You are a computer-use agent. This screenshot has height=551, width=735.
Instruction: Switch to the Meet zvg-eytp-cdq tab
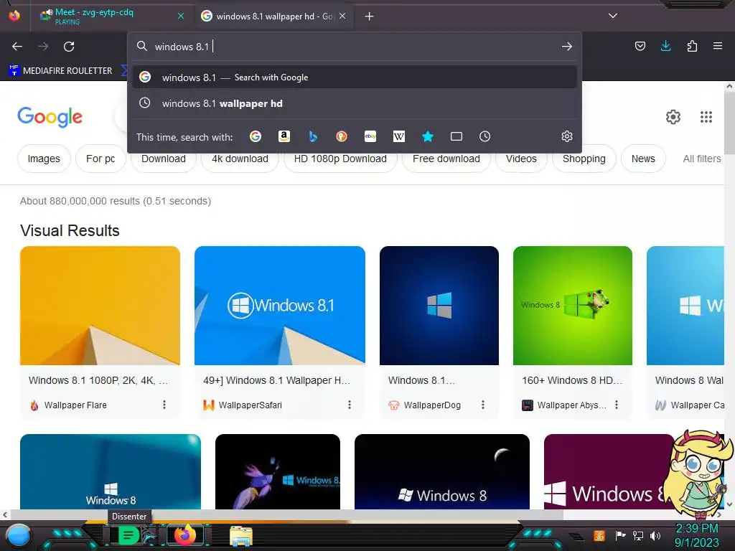pyautogui.click(x=108, y=16)
